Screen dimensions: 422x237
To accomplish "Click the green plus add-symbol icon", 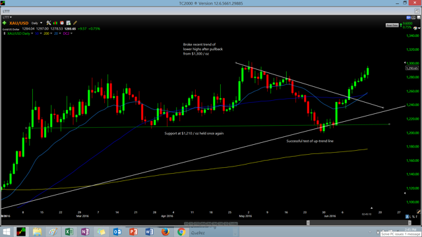I will (5, 23).
